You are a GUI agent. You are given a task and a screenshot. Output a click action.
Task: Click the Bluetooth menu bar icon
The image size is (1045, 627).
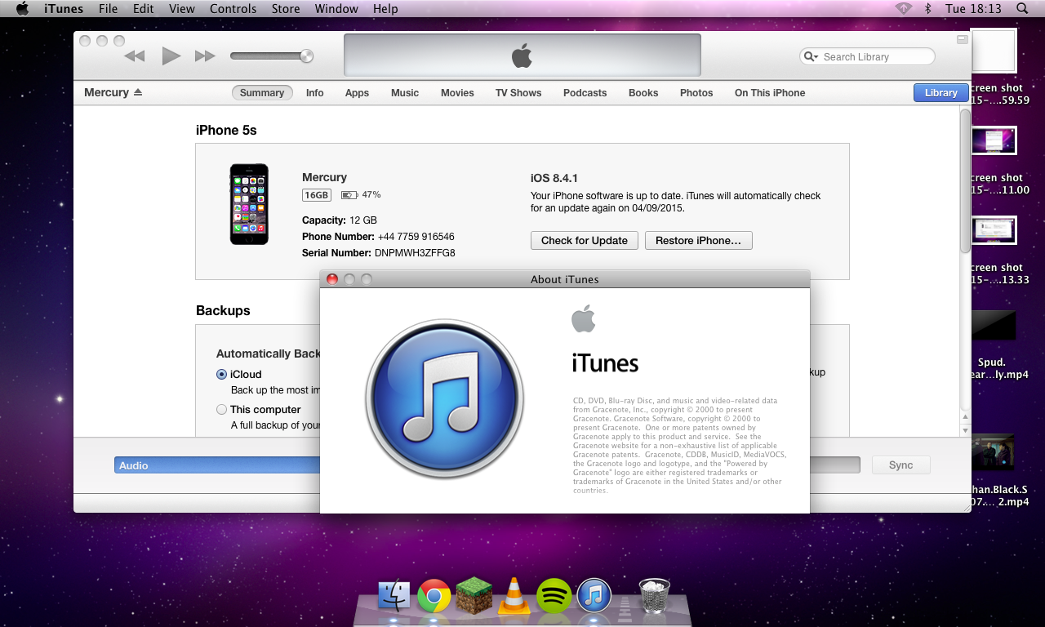tap(927, 8)
